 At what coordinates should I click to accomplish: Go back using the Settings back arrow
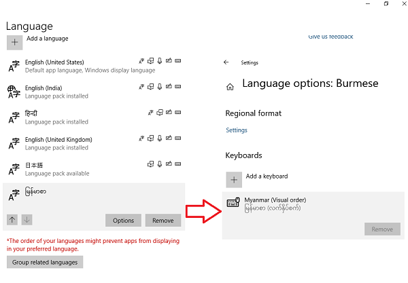point(226,62)
